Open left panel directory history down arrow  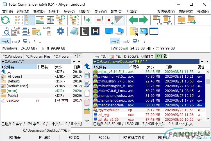(79, 62)
